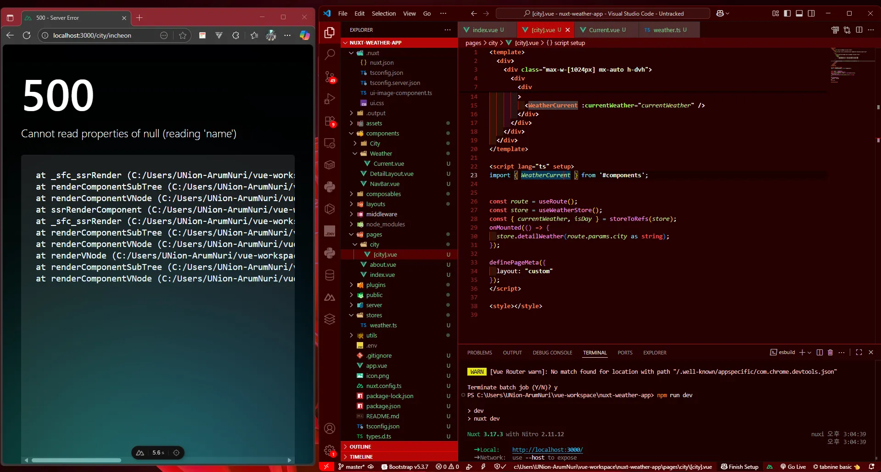The image size is (881, 472).
Task: Toggle the Nuxt DevTools inspector target icon
Action: [176, 453]
